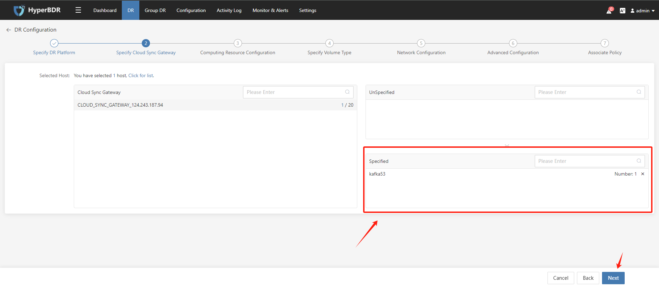The height and width of the screenshot is (288, 659).
Task: Click step 2 circle in wizard
Action: (x=146, y=43)
